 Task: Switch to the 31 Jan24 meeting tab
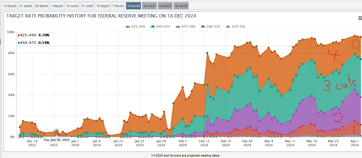[x=25, y=6]
